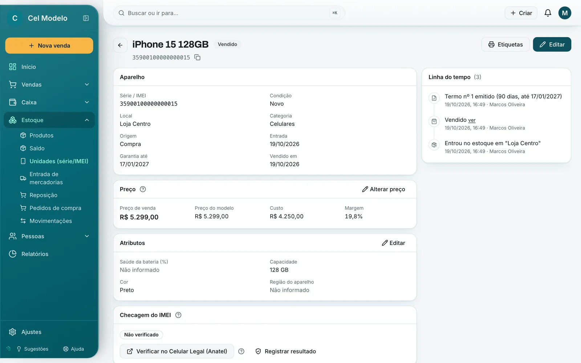Open help icon beside Verificar no Celular Legal
Viewport: 581px width, 363px height.
[x=241, y=351]
